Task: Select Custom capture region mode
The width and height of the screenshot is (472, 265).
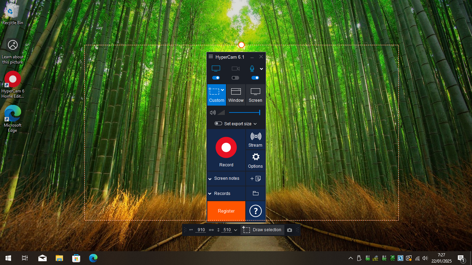Action: click(x=217, y=95)
